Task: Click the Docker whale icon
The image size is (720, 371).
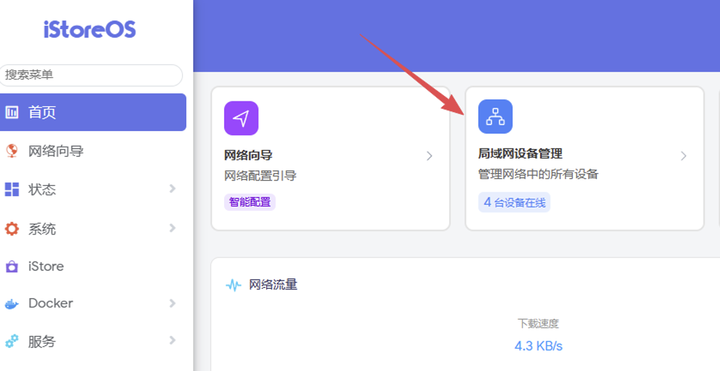Action: coord(12,303)
